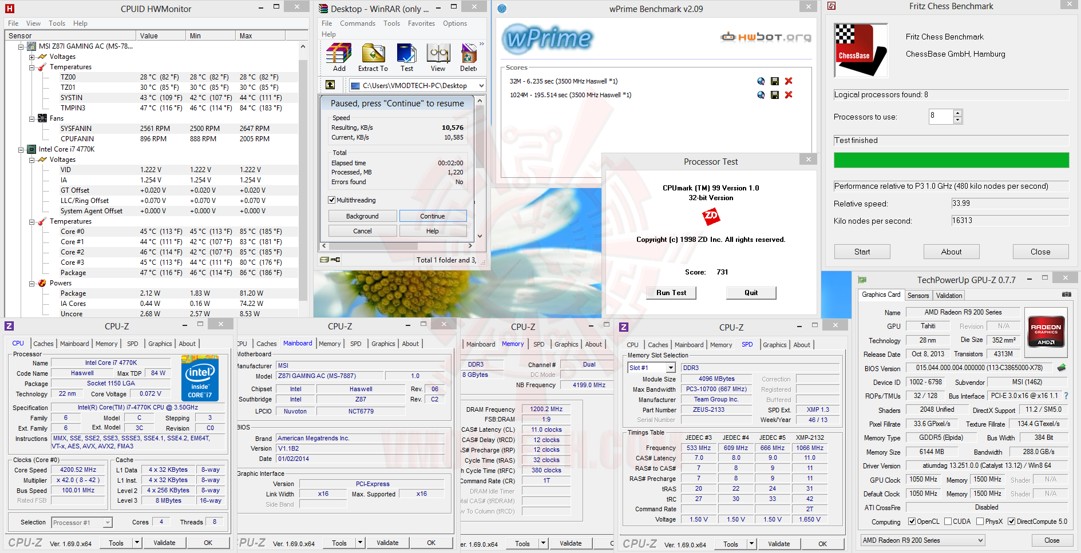
Task: Click the Processors to use input field
Action: 941,117
